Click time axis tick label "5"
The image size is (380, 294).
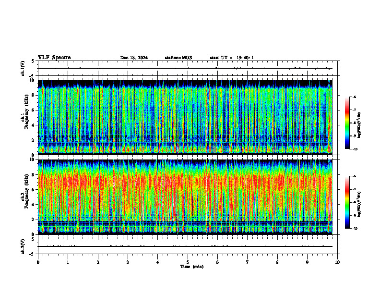click(x=188, y=262)
